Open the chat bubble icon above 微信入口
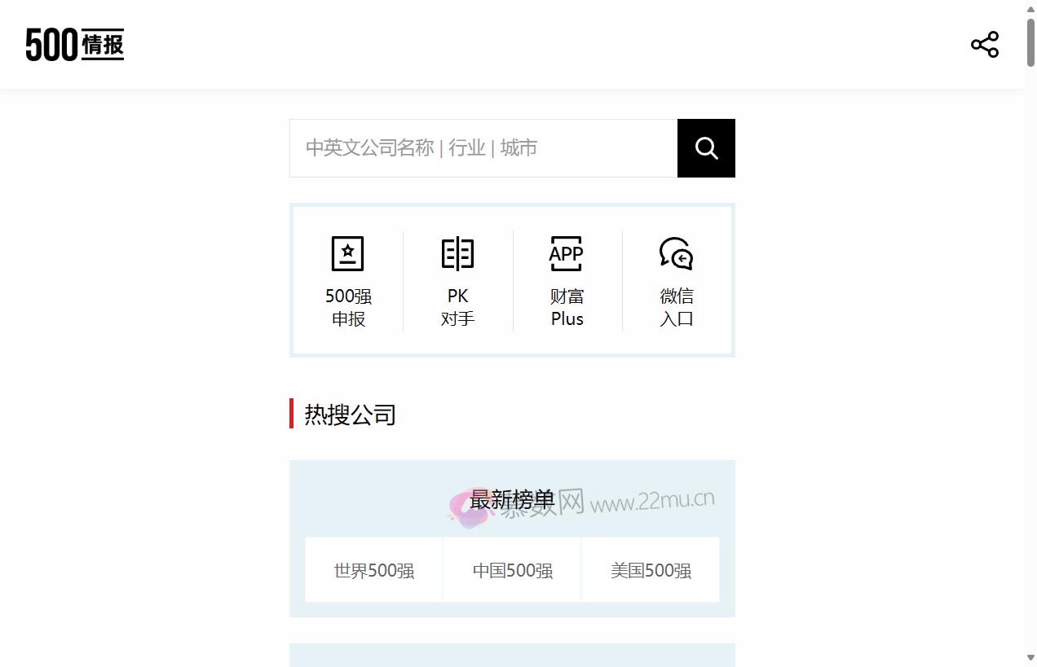The image size is (1037, 667). (x=676, y=253)
